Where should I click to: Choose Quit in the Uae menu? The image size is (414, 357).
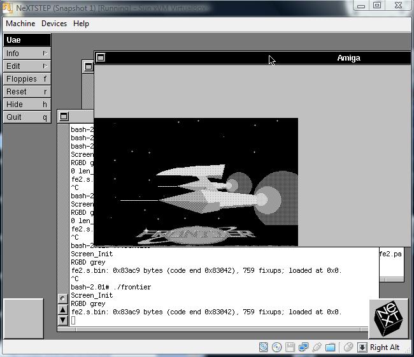click(x=27, y=117)
